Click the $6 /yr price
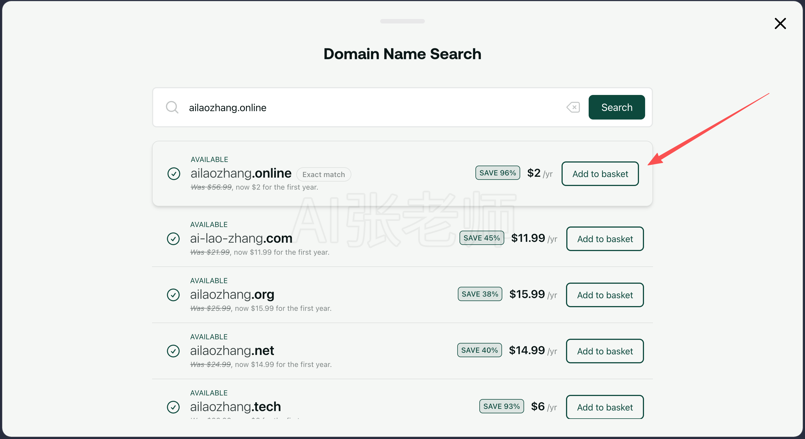The width and height of the screenshot is (805, 439). coord(544,407)
